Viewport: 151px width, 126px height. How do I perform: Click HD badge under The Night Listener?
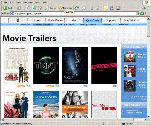[x=85, y=86]
